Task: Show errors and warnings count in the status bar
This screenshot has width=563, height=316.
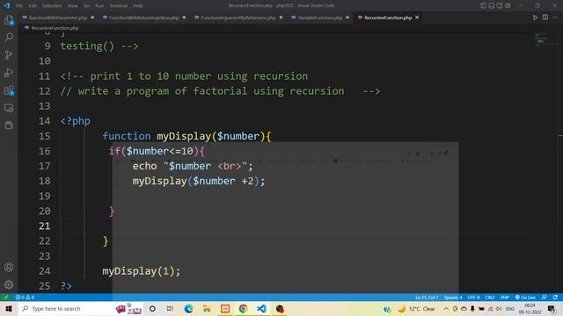Action: click(25, 298)
